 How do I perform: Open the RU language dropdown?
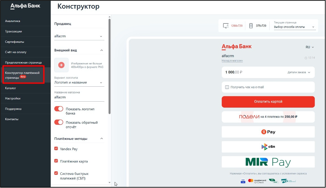(310, 47)
